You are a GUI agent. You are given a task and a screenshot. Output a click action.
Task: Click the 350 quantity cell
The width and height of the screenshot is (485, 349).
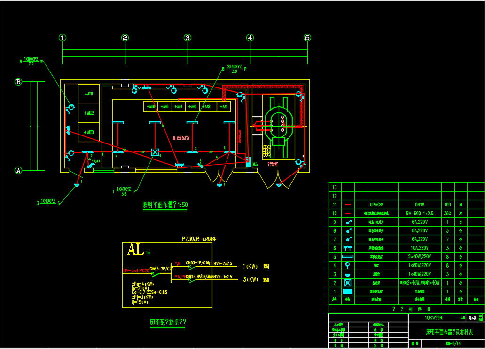tap(447, 214)
